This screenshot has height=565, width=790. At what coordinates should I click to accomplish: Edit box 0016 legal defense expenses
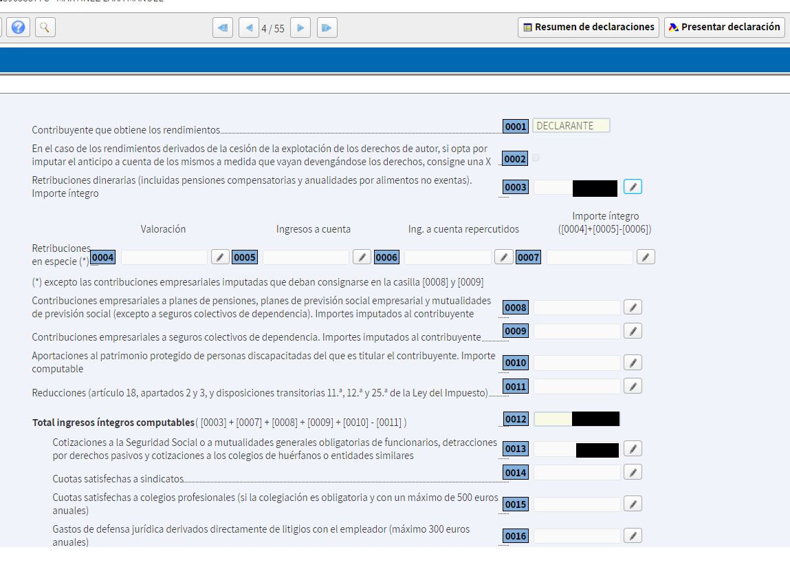[633, 536]
